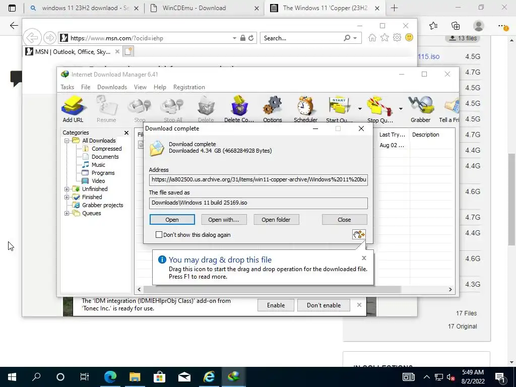Image resolution: width=516 pixels, height=387 pixels.
Task: Open Microsoft Edge from the taskbar
Action: point(110,376)
